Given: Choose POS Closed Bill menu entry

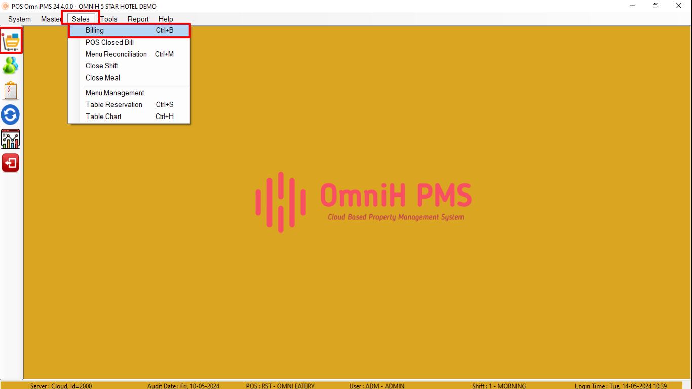Looking at the screenshot, I should coord(129,43).
